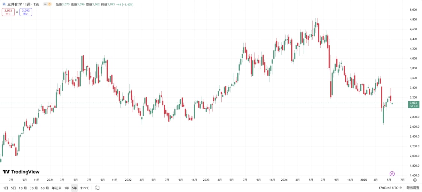
Task: Click the blue 買い buy button
Action: tap(26, 12)
